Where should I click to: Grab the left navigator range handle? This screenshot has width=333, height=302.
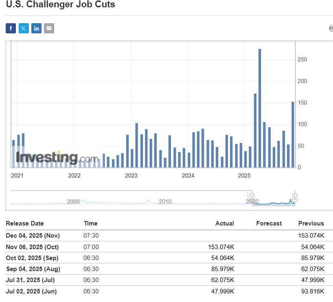252,198
